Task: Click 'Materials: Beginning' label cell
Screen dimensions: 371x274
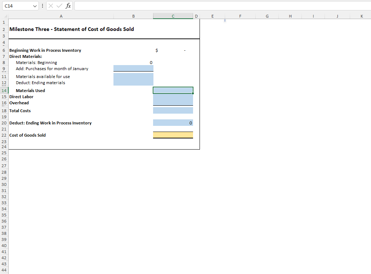Action: pyautogui.click(x=36, y=63)
